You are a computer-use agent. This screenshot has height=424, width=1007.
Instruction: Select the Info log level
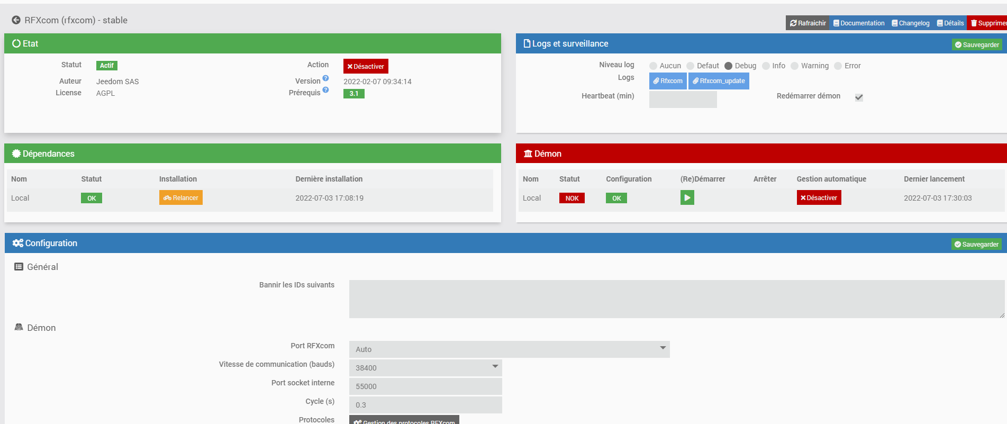[x=766, y=66]
